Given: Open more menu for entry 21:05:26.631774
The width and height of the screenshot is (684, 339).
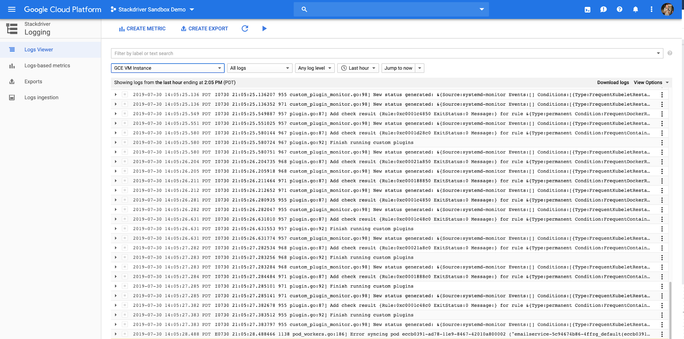Looking at the screenshot, I should point(662,238).
